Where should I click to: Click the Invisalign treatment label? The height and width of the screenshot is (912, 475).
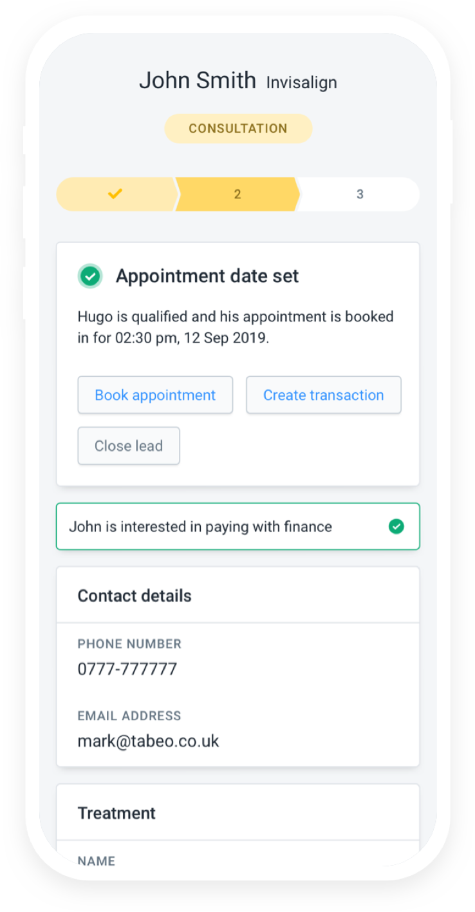(302, 82)
